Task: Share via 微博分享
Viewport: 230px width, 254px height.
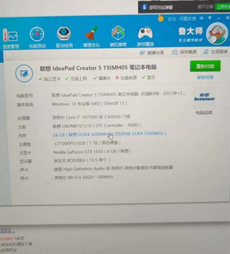Action: 152,53
